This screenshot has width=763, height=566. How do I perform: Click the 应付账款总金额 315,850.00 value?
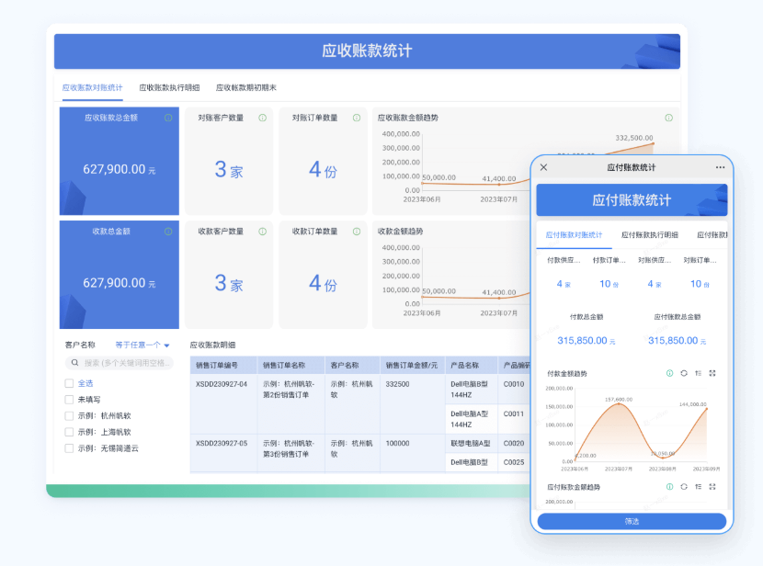(x=677, y=341)
